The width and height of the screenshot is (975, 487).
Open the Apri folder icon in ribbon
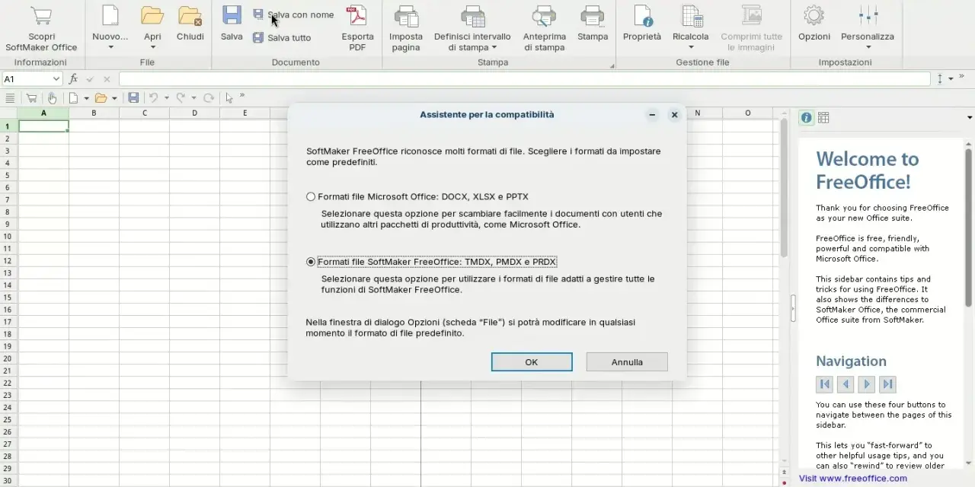click(x=152, y=15)
